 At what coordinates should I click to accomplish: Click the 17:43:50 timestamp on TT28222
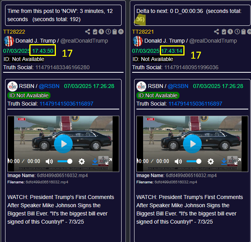pyautogui.click(x=43, y=51)
